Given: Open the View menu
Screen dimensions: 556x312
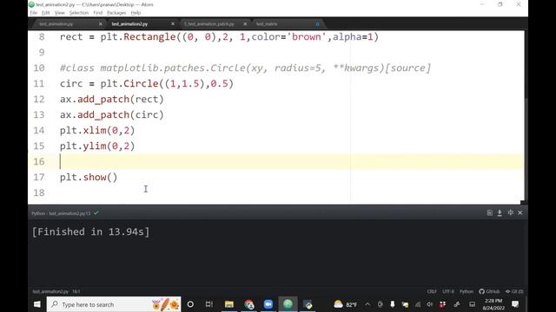Looking at the screenshot, I should (x=59, y=13).
